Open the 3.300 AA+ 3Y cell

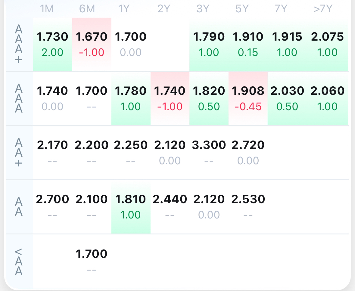click(209, 153)
